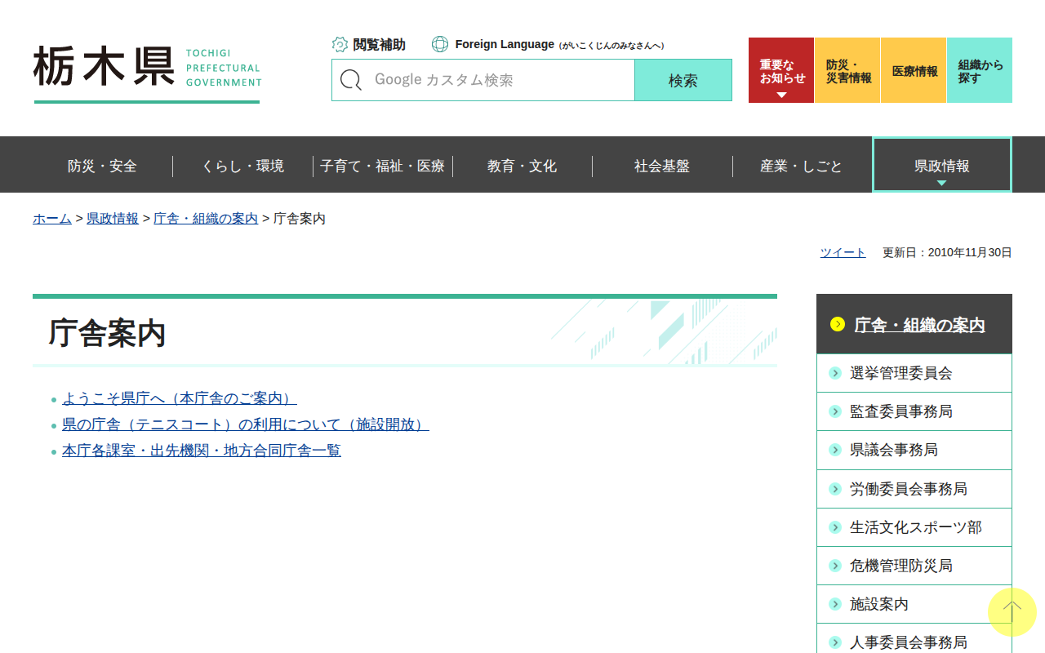Open the 教育・文化 menu

point(522,166)
